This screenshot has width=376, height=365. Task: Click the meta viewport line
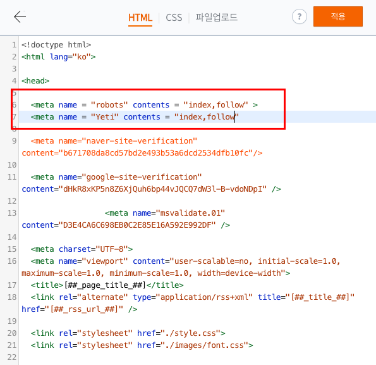[186, 261]
